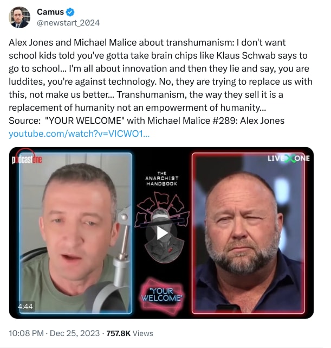Follow the youtube.com/watch link
Image resolution: width=331 pixels, height=348 pixels.
click(x=79, y=134)
